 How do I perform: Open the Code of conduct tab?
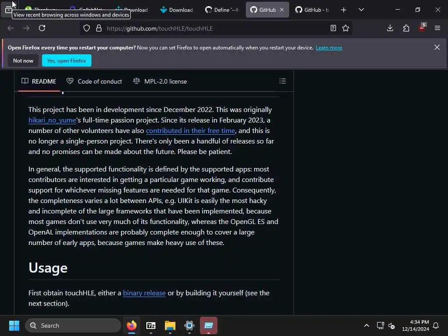(x=94, y=81)
